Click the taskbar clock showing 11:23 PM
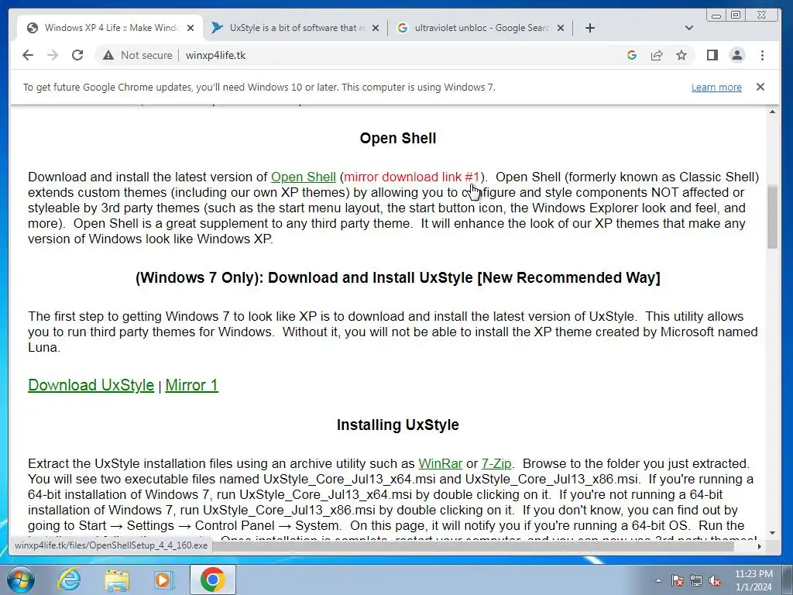The height and width of the screenshot is (595, 793). tap(754, 580)
